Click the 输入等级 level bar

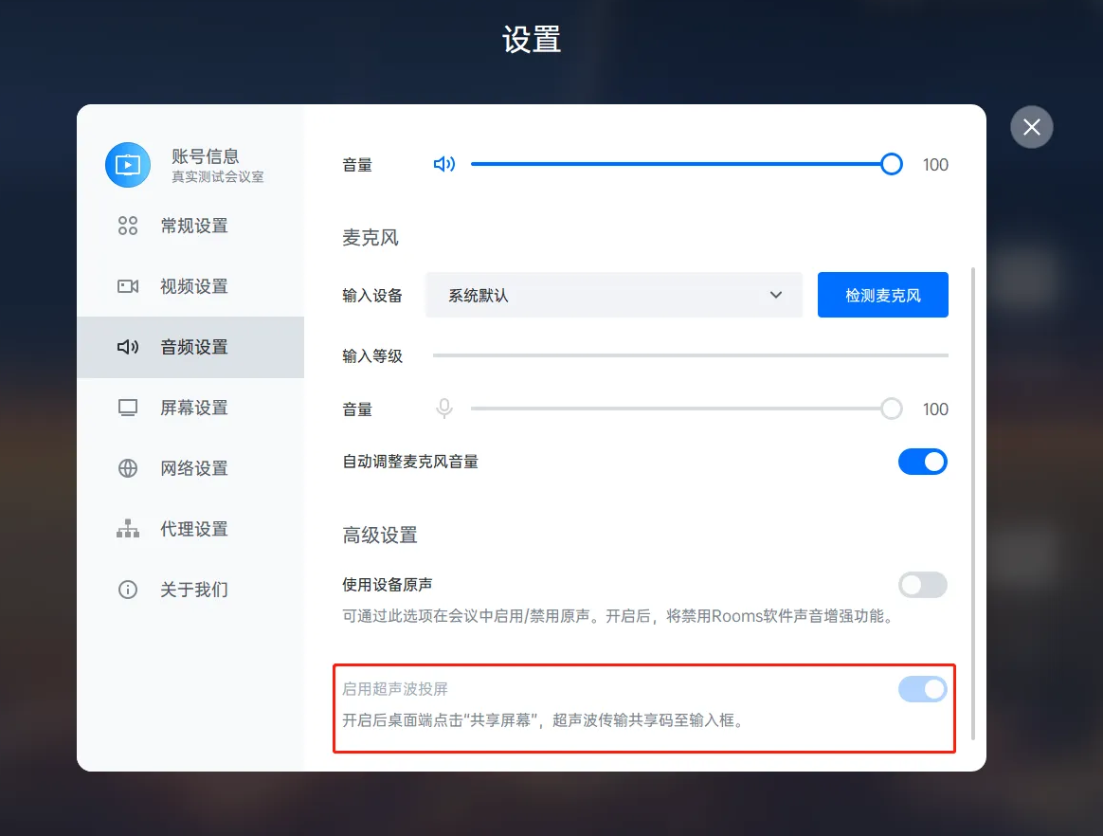click(691, 355)
